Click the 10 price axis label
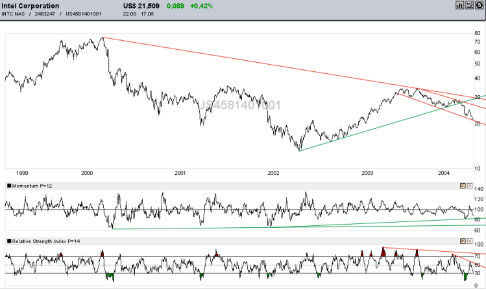The height and width of the screenshot is (290, 486). tap(478, 168)
